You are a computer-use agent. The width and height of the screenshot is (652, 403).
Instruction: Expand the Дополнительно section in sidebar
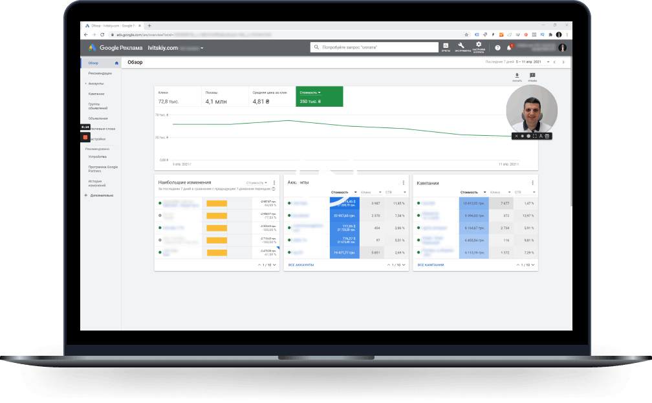coord(102,195)
